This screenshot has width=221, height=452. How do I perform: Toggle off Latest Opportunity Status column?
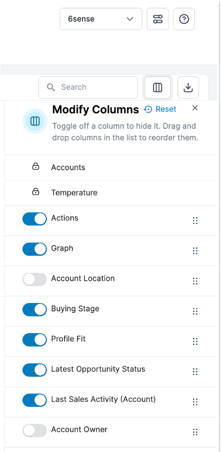pyautogui.click(x=35, y=370)
